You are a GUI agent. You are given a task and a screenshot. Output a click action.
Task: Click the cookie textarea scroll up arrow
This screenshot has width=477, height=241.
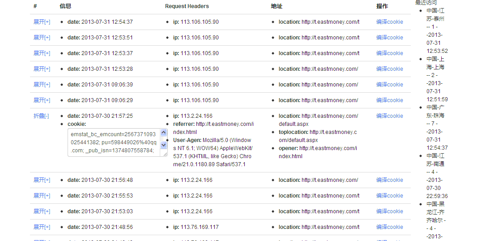tap(163, 132)
